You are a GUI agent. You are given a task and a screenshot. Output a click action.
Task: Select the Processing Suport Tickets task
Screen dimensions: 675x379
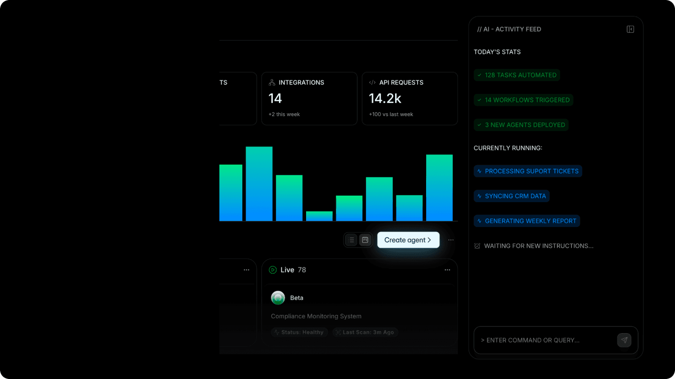point(528,171)
